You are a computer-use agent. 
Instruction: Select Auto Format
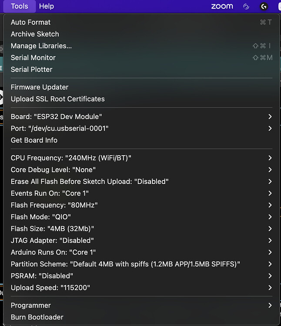pyautogui.click(x=141, y=22)
